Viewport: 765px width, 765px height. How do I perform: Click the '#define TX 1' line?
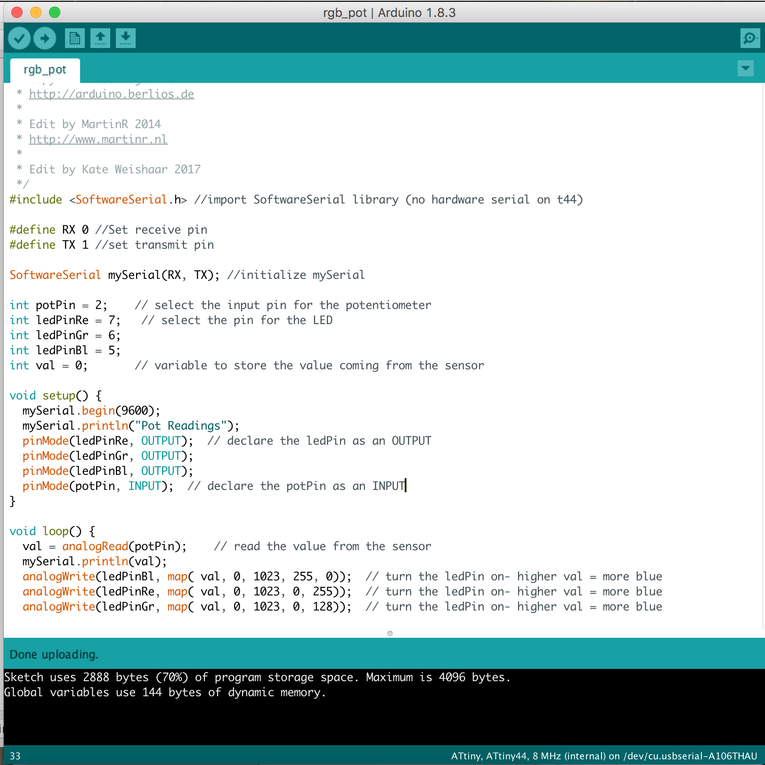coord(112,244)
